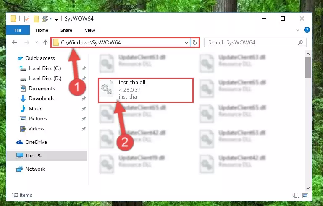Click the Properties icon in quick access toolbar

point(27,19)
